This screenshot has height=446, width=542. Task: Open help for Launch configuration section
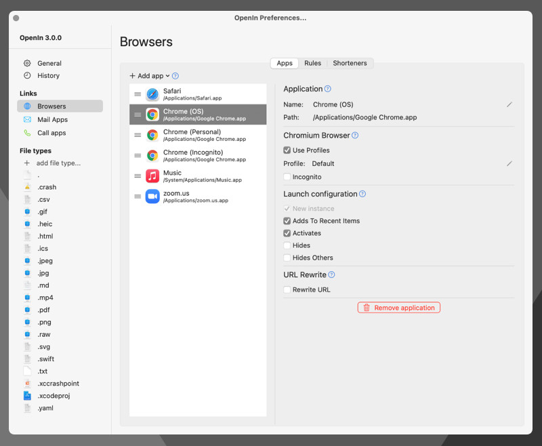362,194
